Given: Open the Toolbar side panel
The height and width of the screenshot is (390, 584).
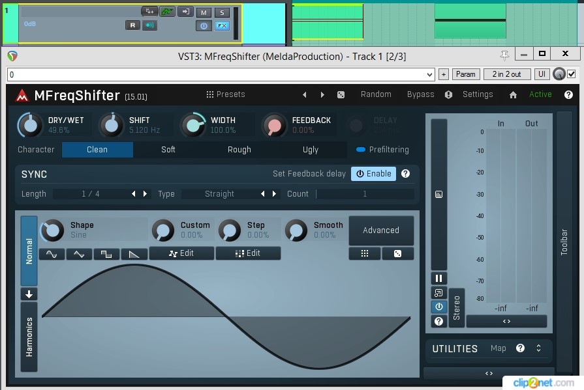Looking at the screenshot, I should 564,242.
